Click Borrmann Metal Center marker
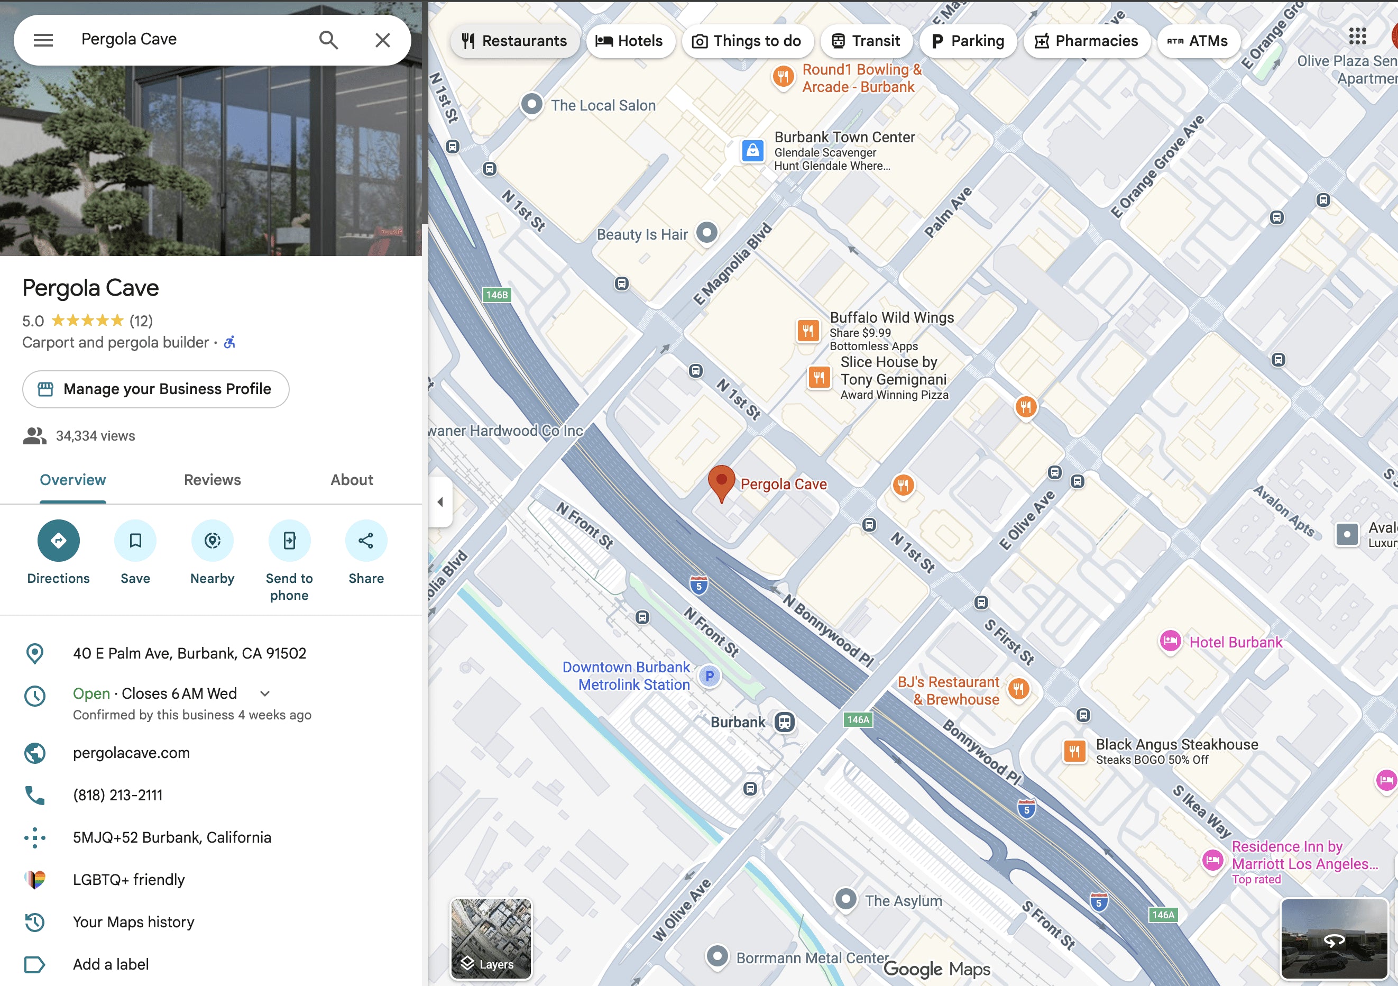 pyautogui.click(x=718, y=957)
